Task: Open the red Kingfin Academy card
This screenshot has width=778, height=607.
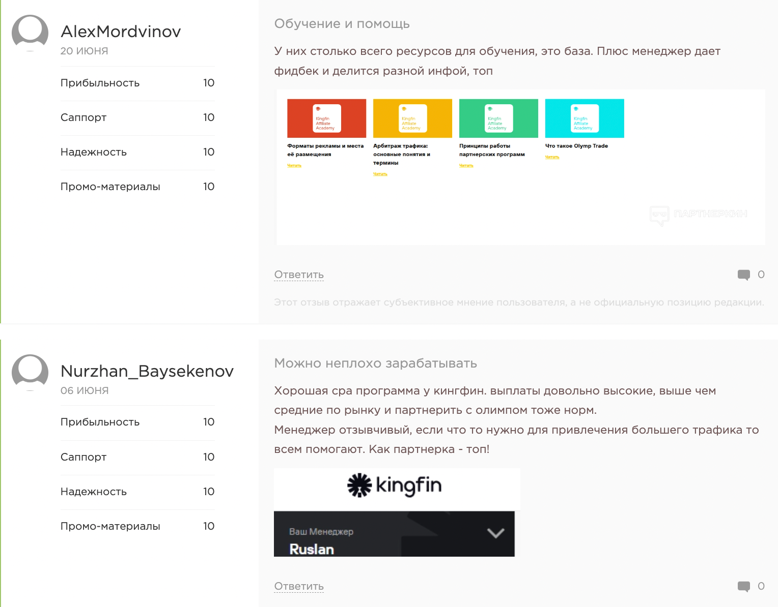Action: 326,118
